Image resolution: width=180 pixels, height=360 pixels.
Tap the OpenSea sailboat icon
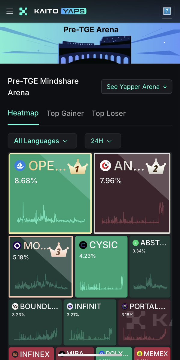[x=20, y=166]
